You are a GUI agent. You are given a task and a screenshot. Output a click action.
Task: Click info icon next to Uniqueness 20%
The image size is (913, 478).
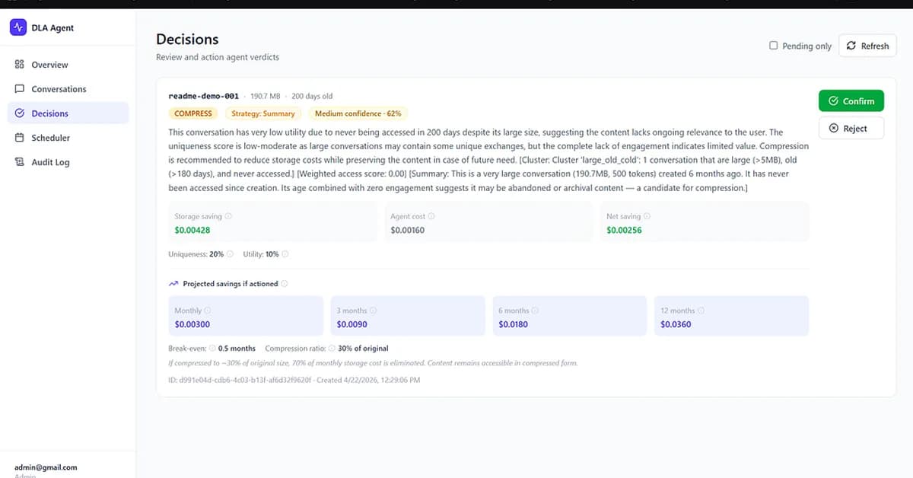coord(231,254)
